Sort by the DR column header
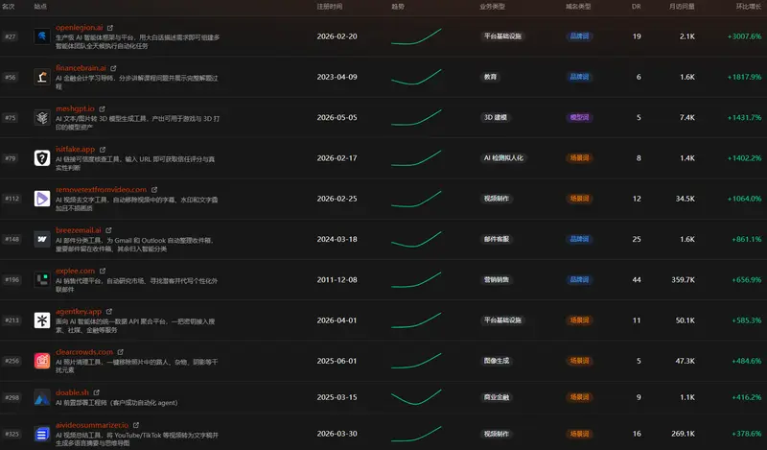The width and height of the screenshot is (767, 450). (637, 7)
